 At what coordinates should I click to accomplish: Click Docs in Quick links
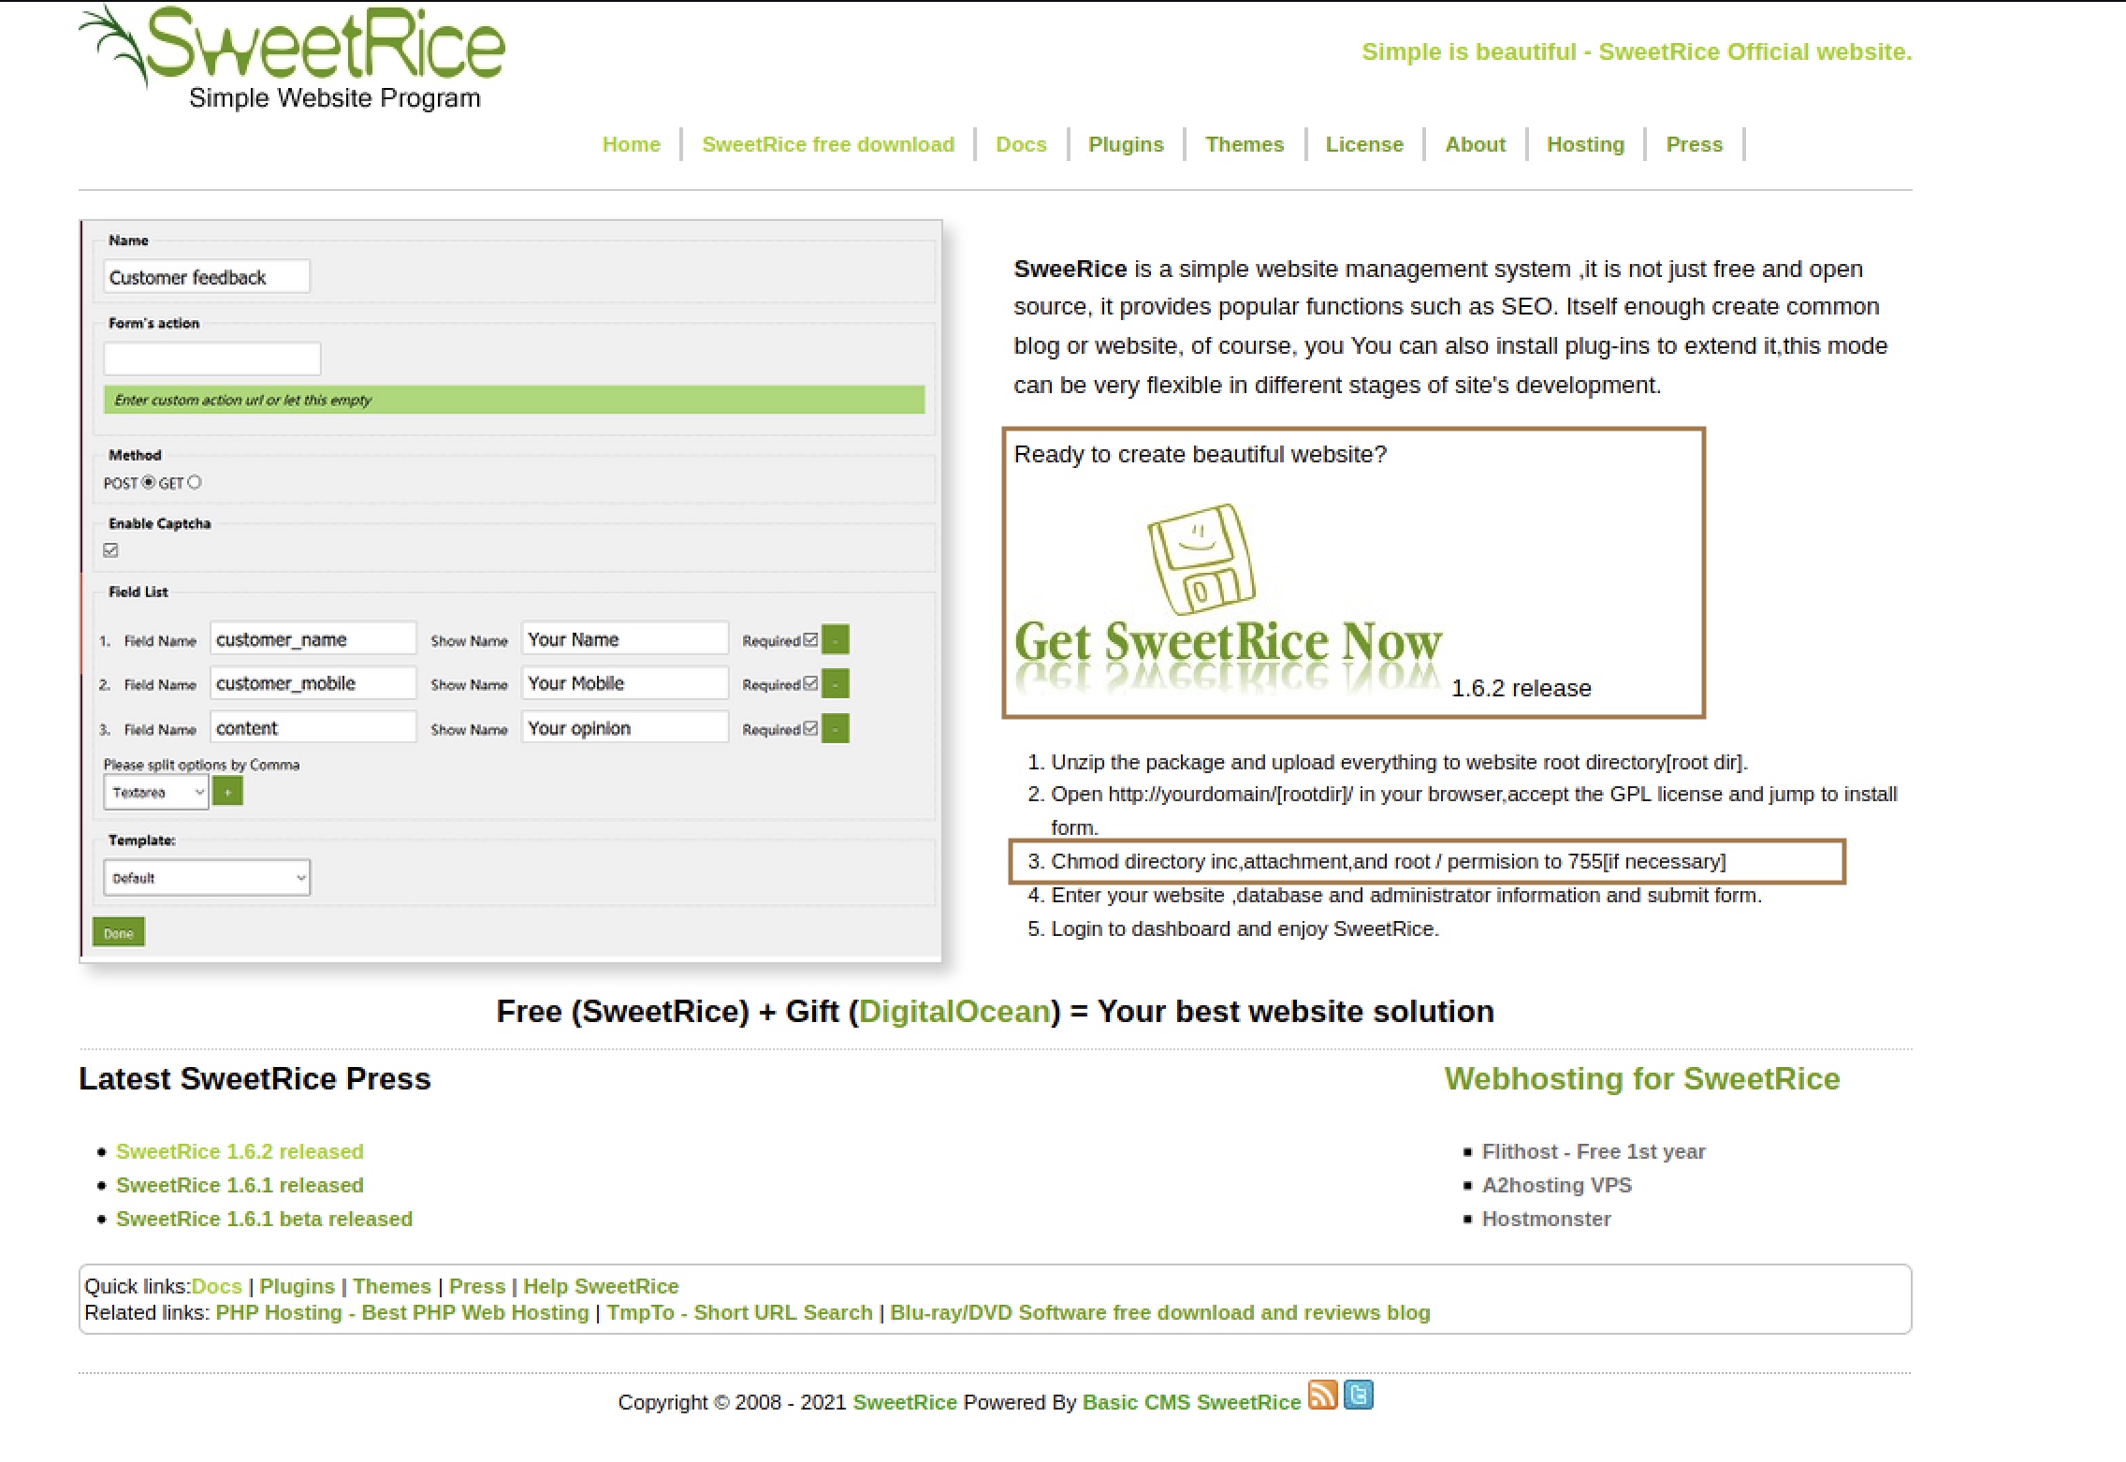click(x=216, y=1286)
